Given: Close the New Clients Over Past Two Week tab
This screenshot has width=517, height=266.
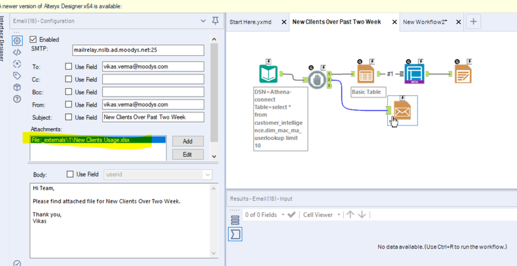Looking at the screenshot, I should (394, 22).
